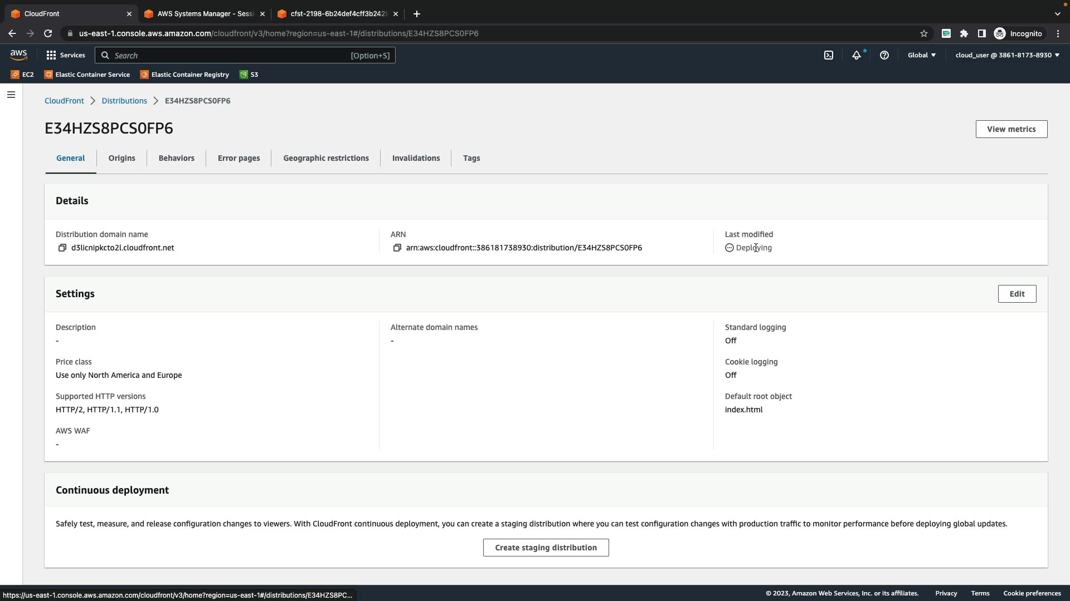Open the S3 bookmark shortcut
Screen dimensions: 1070x601
(249, 75)
